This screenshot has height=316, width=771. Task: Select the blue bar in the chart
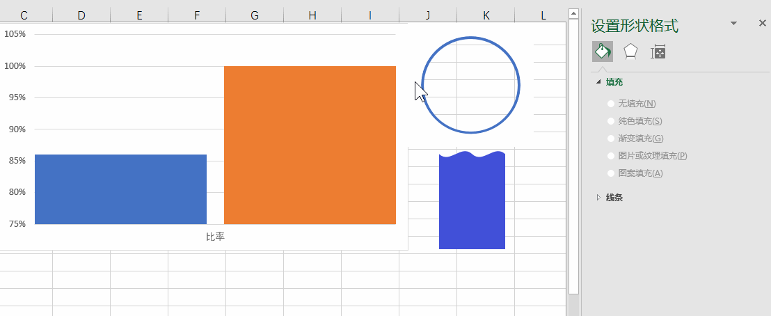coord(120,189)
